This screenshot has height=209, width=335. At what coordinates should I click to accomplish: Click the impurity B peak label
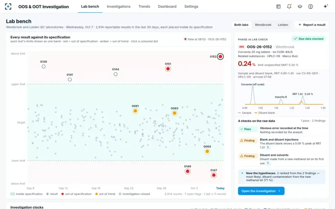[281, 97]
